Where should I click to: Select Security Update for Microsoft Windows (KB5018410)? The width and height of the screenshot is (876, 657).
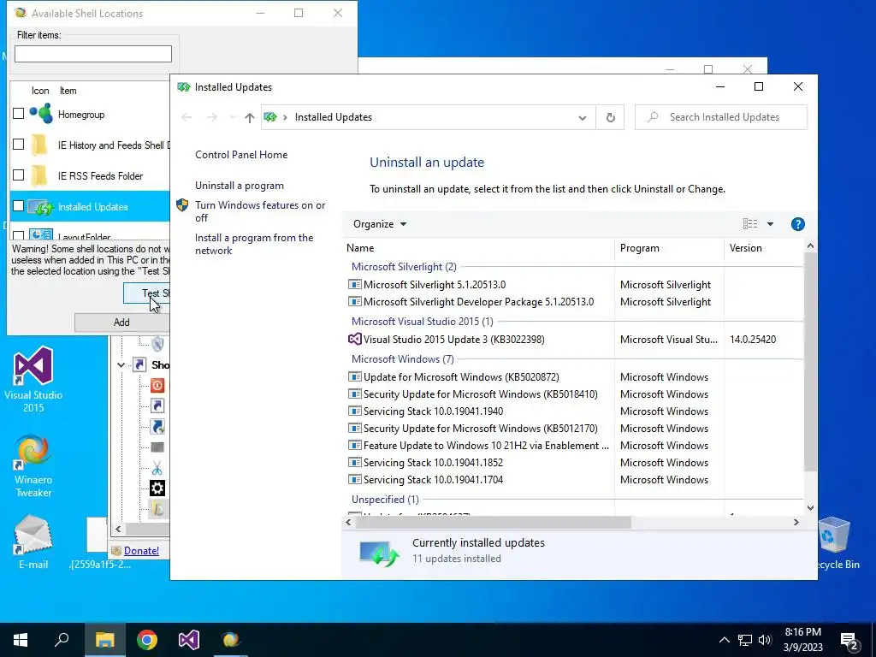(480, 394)
